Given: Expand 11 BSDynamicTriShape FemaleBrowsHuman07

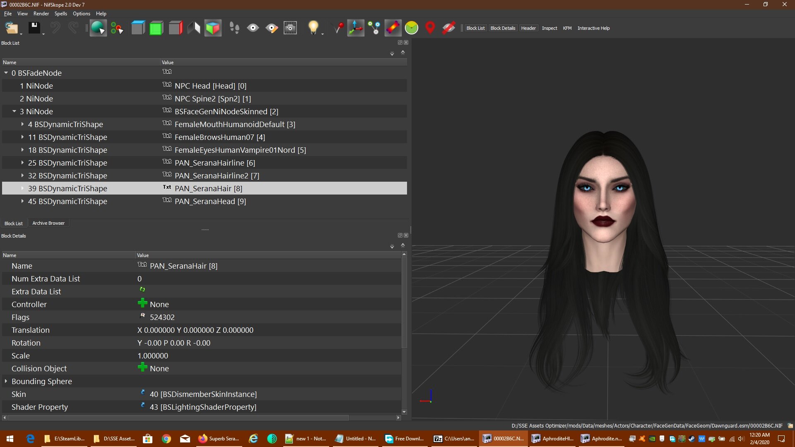Looking at the screenshot, I should [22, 137].
